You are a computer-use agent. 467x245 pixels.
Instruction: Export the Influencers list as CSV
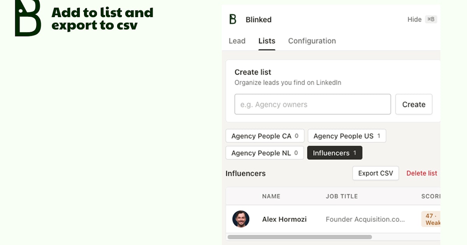pos(376,173)
